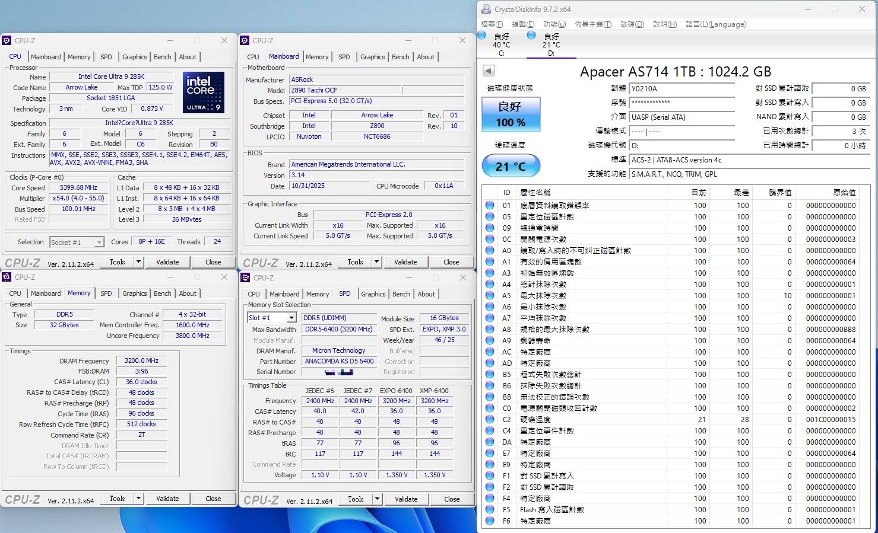The image size is (878, 533).
Task: Open the 功能(U) menu in CrystalDiskInfo
Action: pyautogui.click(x=554, y=24)
